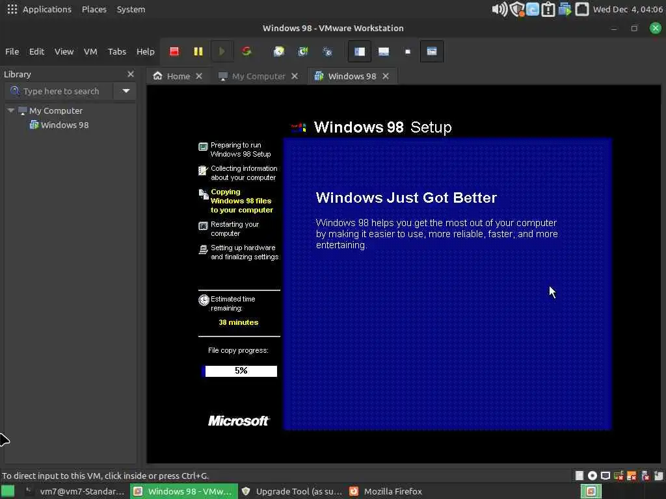Click the volume speaker tray icon

pyautogui.click(x=499, y=9)
